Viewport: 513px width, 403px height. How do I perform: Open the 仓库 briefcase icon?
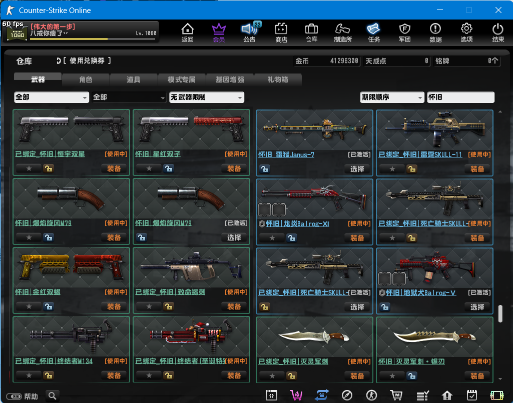311,32
